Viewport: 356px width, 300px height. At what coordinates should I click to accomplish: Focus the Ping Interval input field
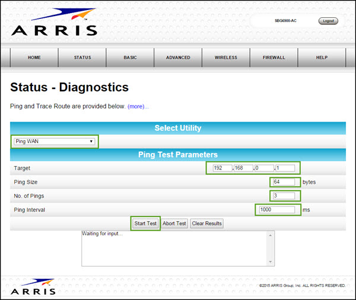click(x=276, y=210)
